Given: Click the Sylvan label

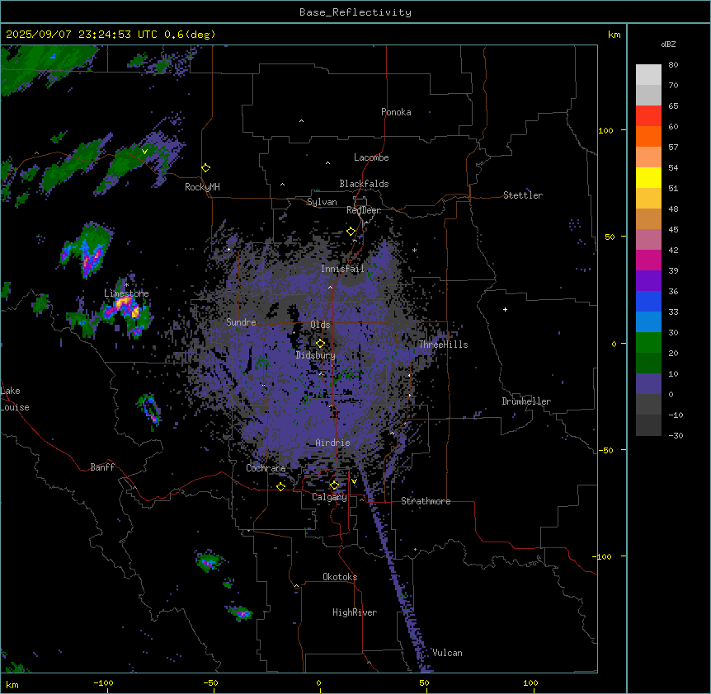Looking at the screenshot, I should [x=322, y=202].
